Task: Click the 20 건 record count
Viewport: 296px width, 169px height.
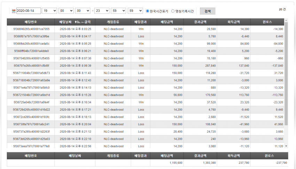Action: tap(282, 9)
